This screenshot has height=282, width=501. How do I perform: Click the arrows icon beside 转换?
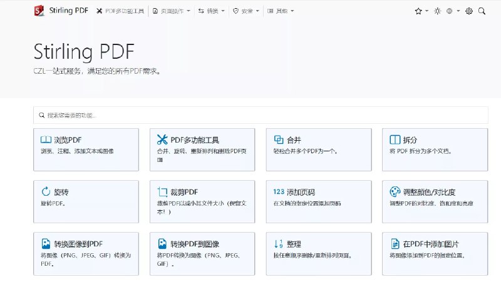coord(201,11)
